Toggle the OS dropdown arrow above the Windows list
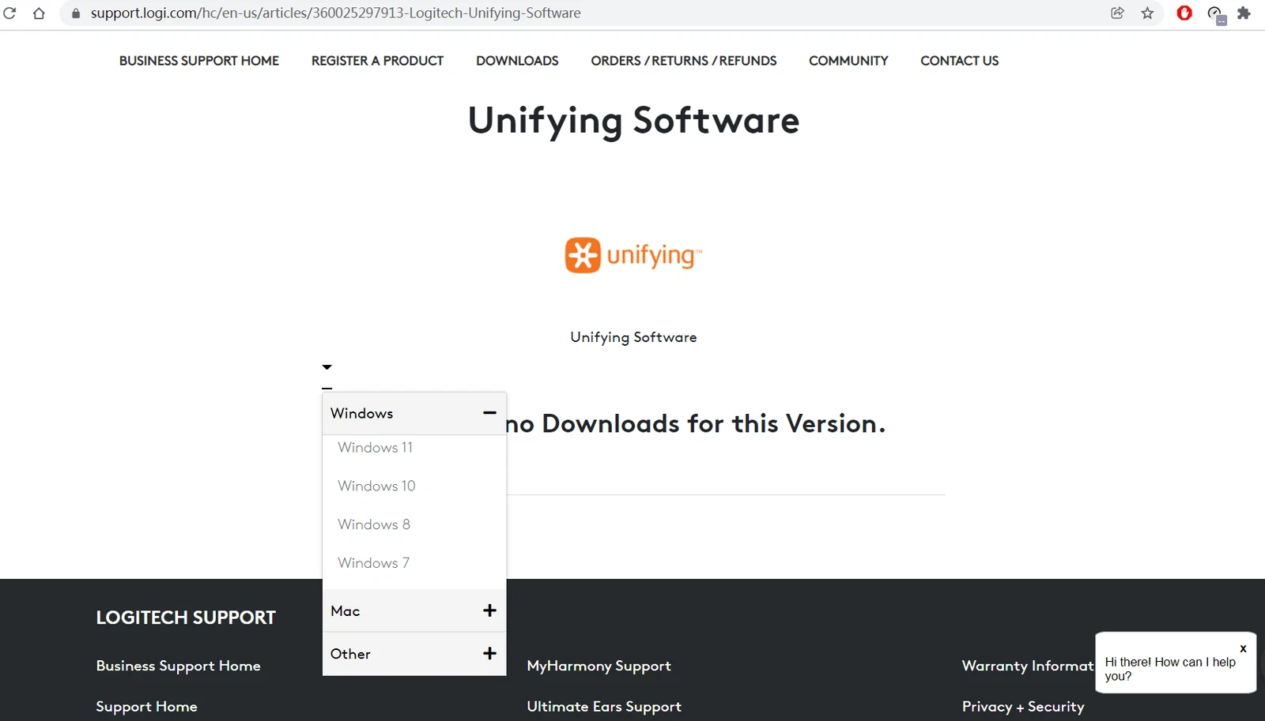Viewport: 1265px width, 721px height. click(x=327, y=367)
